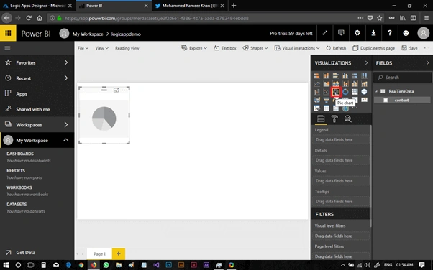Insert a Text box

pyautogui.click(x=225, y=48)
